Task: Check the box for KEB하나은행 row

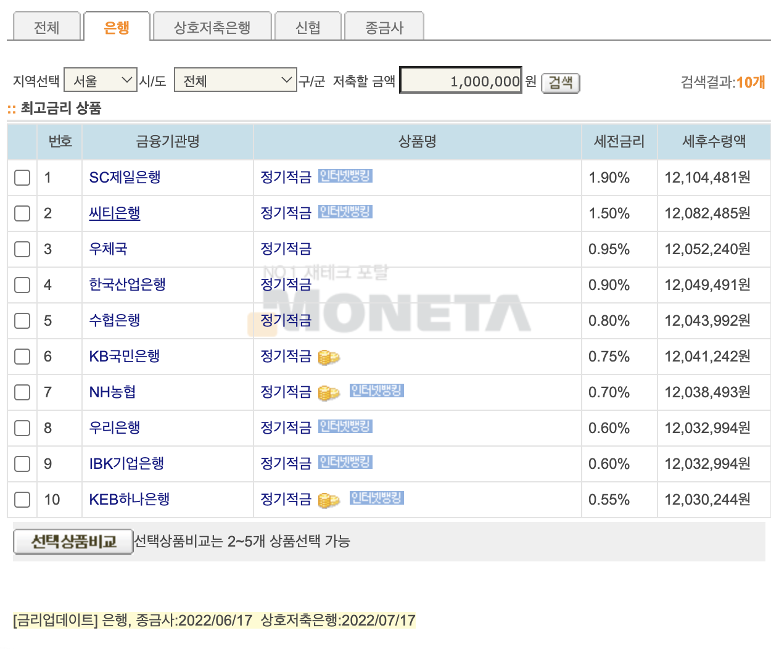Action: (22, 500)
